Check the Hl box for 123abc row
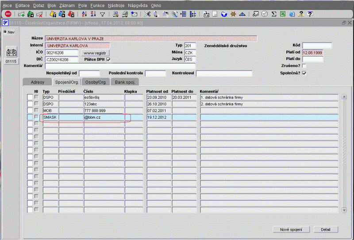This screenshot has width=354, height=240. 36,104
